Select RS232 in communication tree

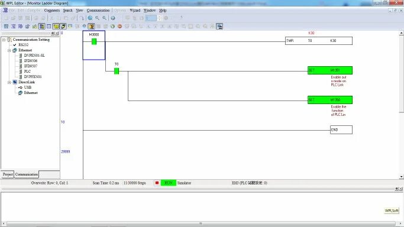pos(24,45)
